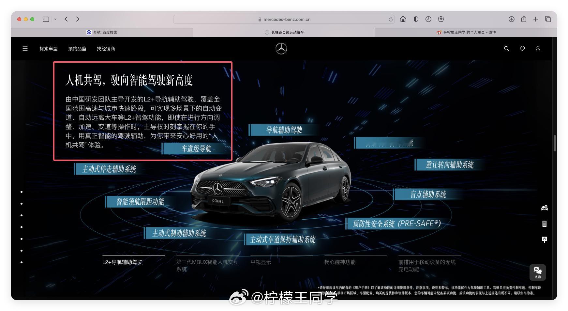Open a new tab with plus icon
The image size is (568, 311).
tap(536, 19)
